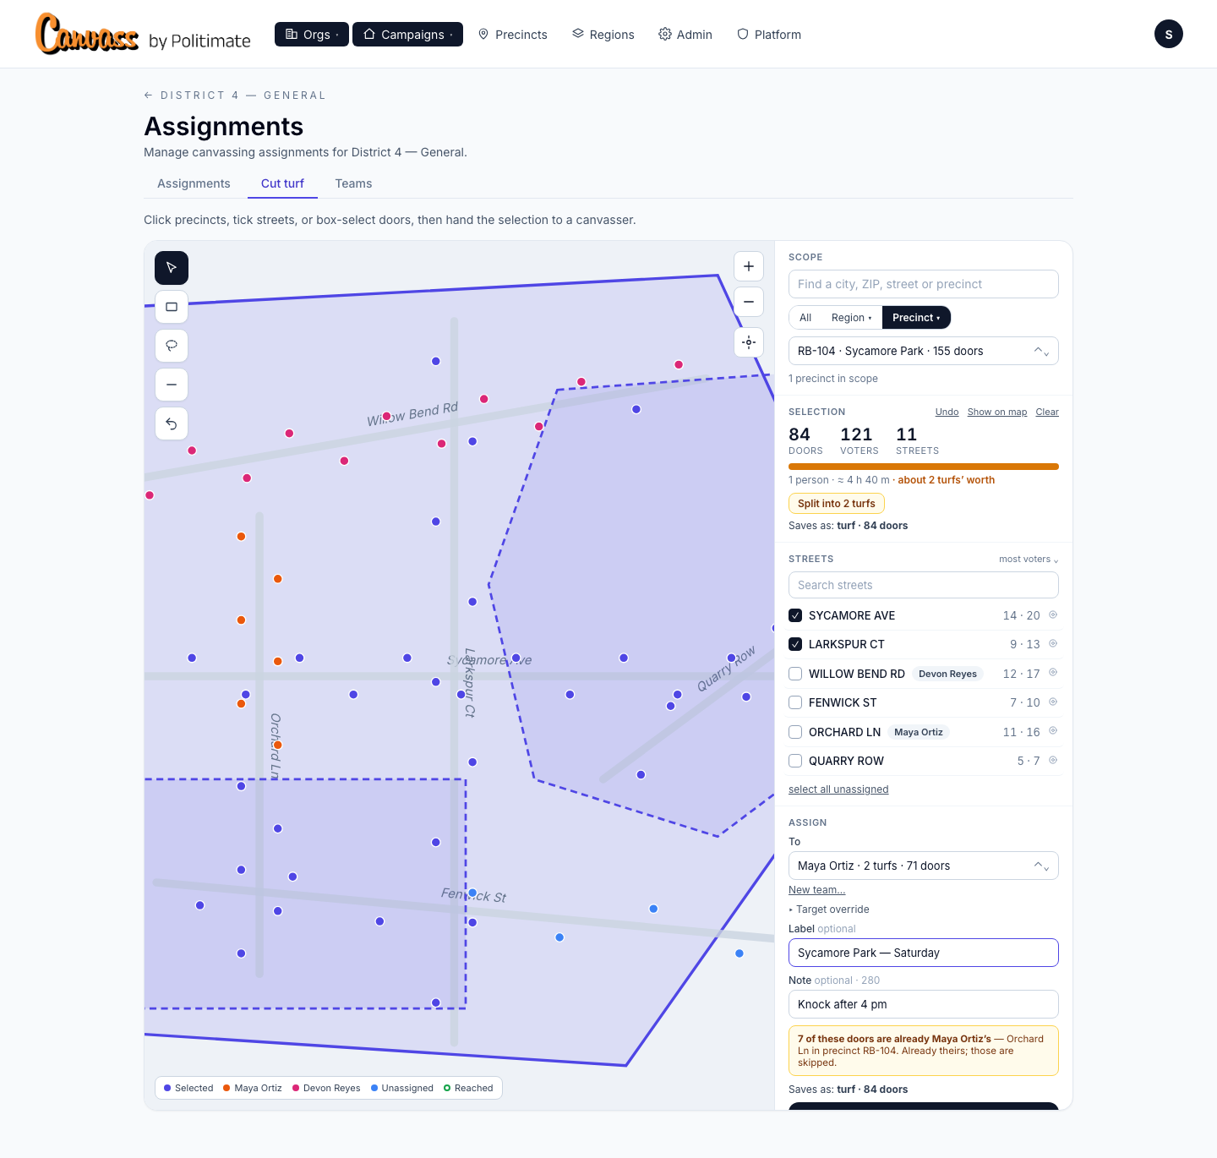Open Precincts in the top navigation
This screenshot has height=1158, width=1217.
513,35
